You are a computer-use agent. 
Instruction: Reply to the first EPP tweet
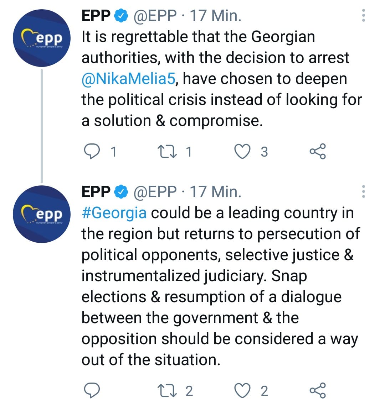[x=92, y=152]
